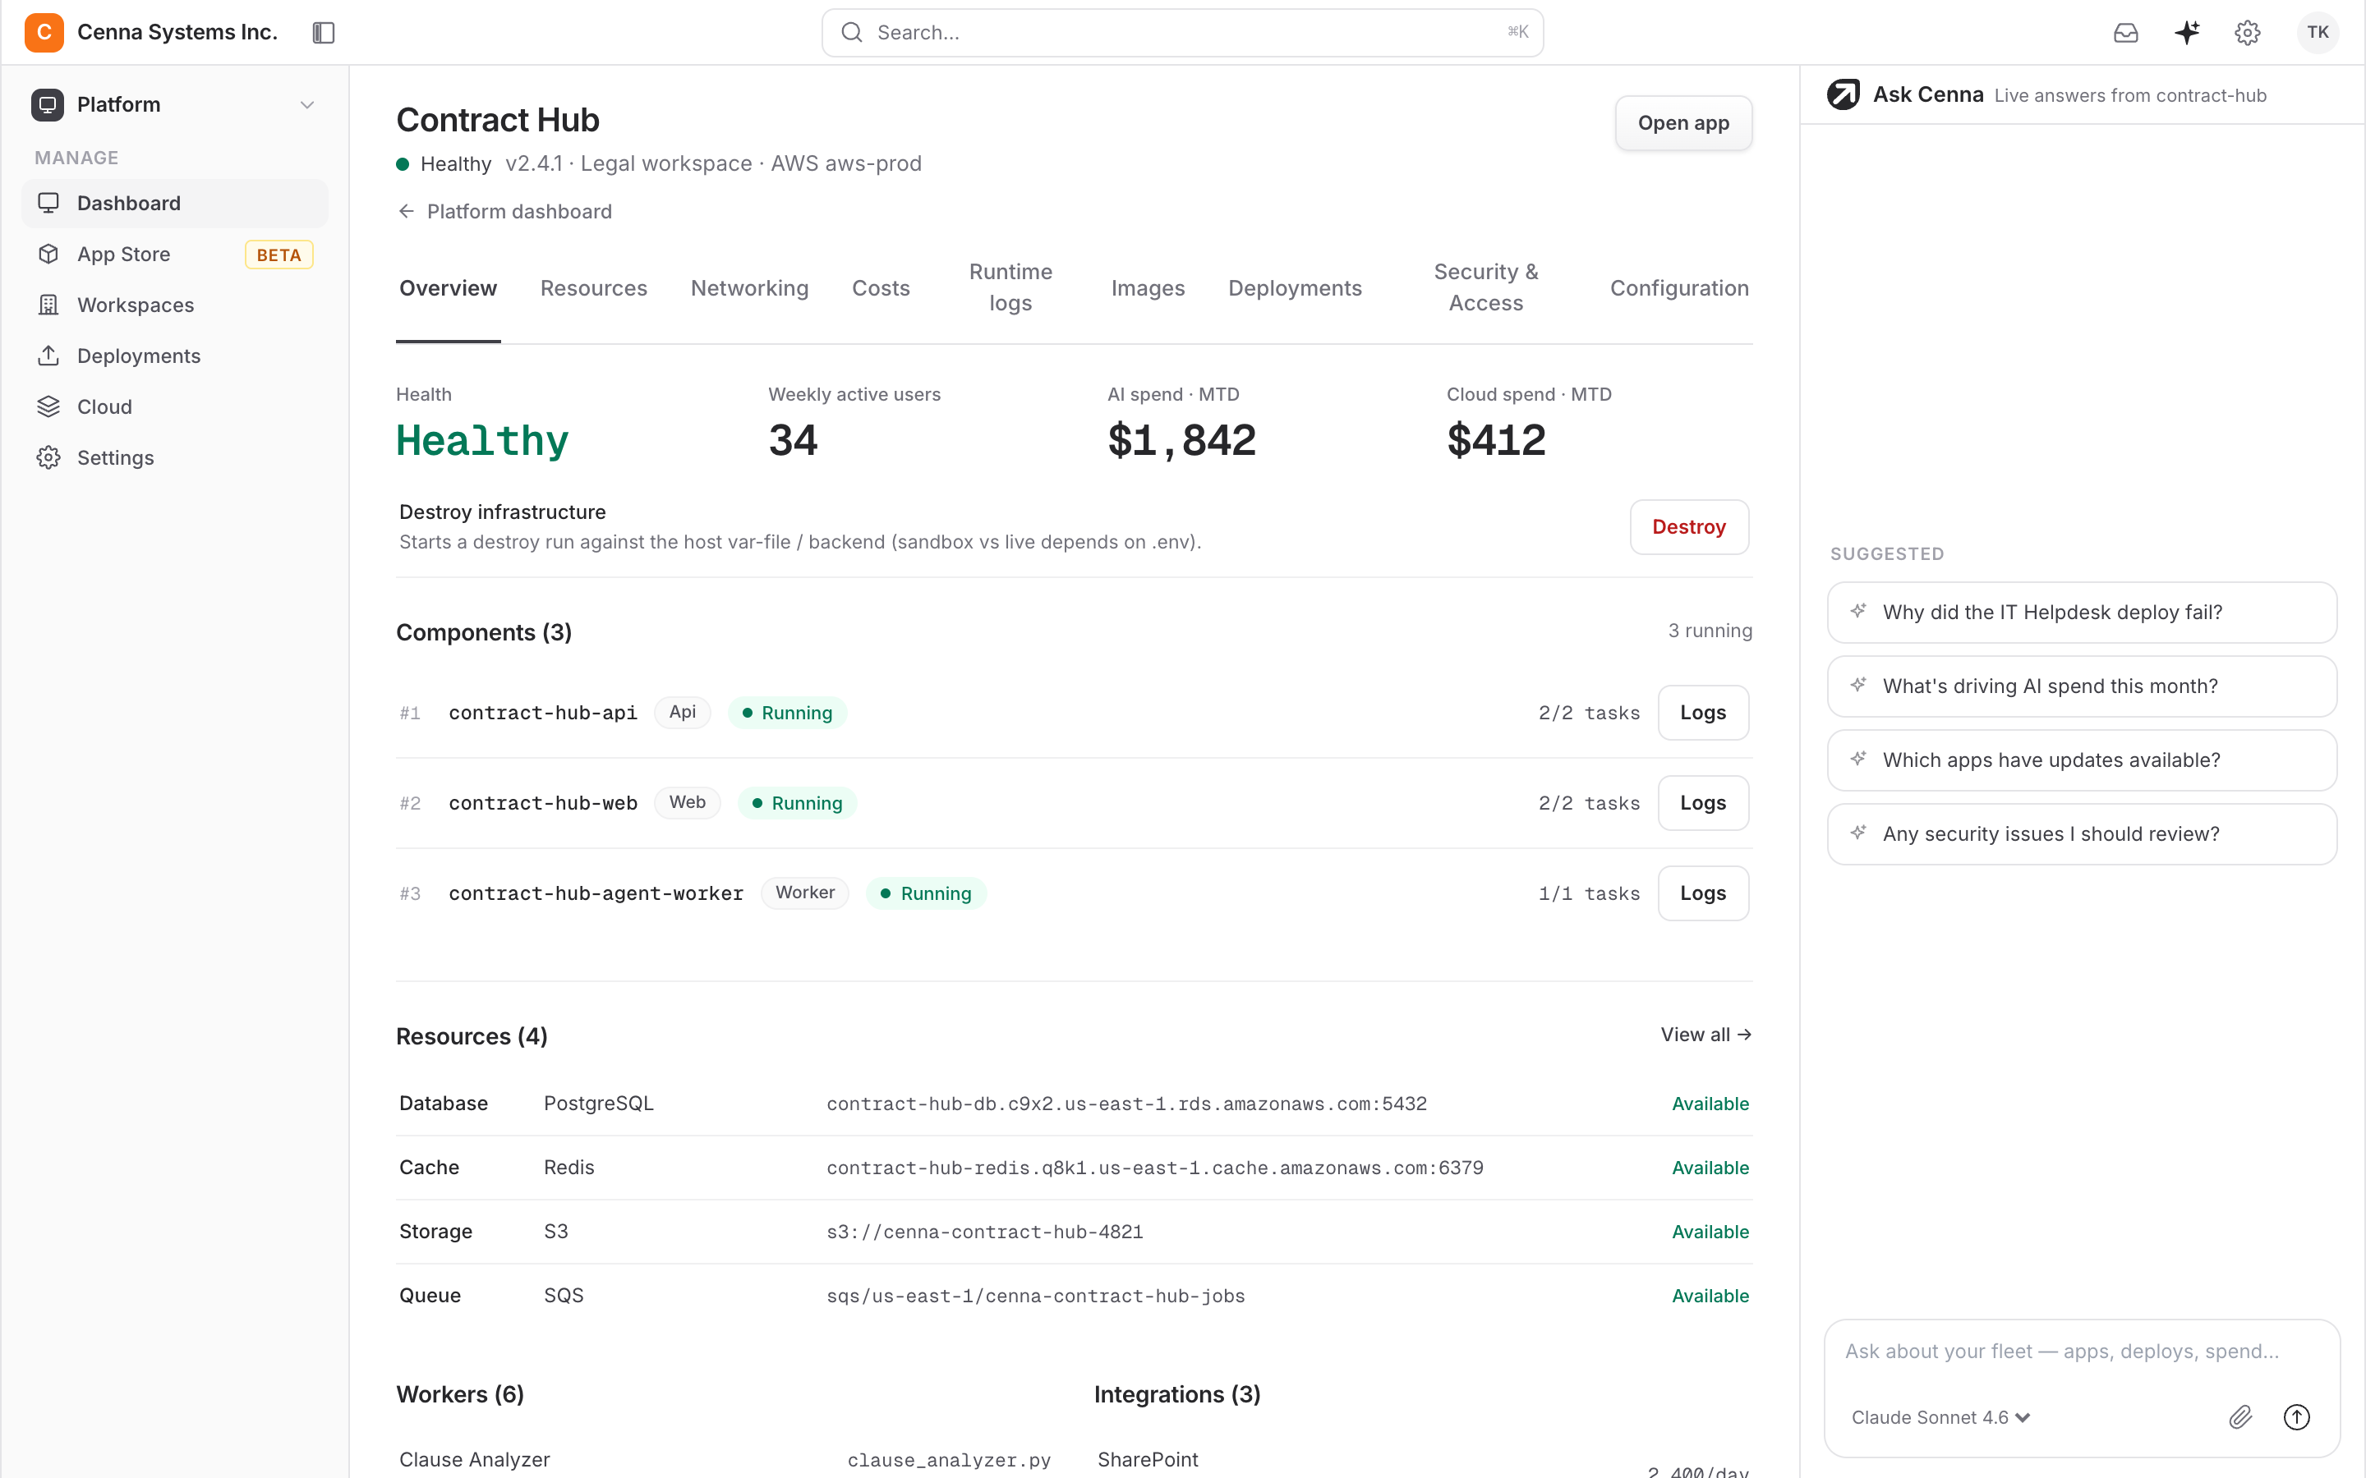Click sparkle icon on updates available suggestion
Image resolution: width=2366 pixels, height=1478 pixels.
pyautogui.click(x=1858, y=759)
